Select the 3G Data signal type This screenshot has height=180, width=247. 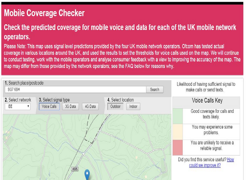[70, 106]
